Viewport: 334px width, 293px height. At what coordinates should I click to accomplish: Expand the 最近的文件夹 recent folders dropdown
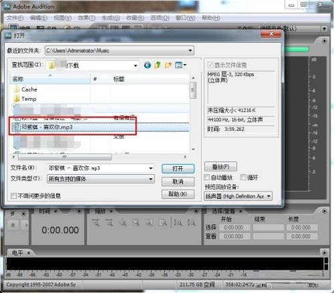(190, 51)
